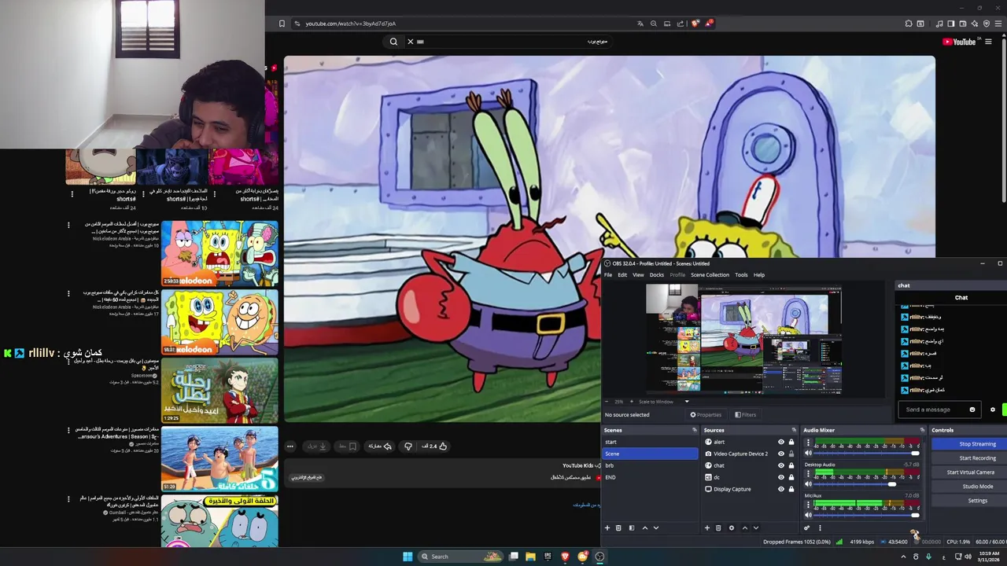Click YouTube search magnifier icon

(393, 42)
